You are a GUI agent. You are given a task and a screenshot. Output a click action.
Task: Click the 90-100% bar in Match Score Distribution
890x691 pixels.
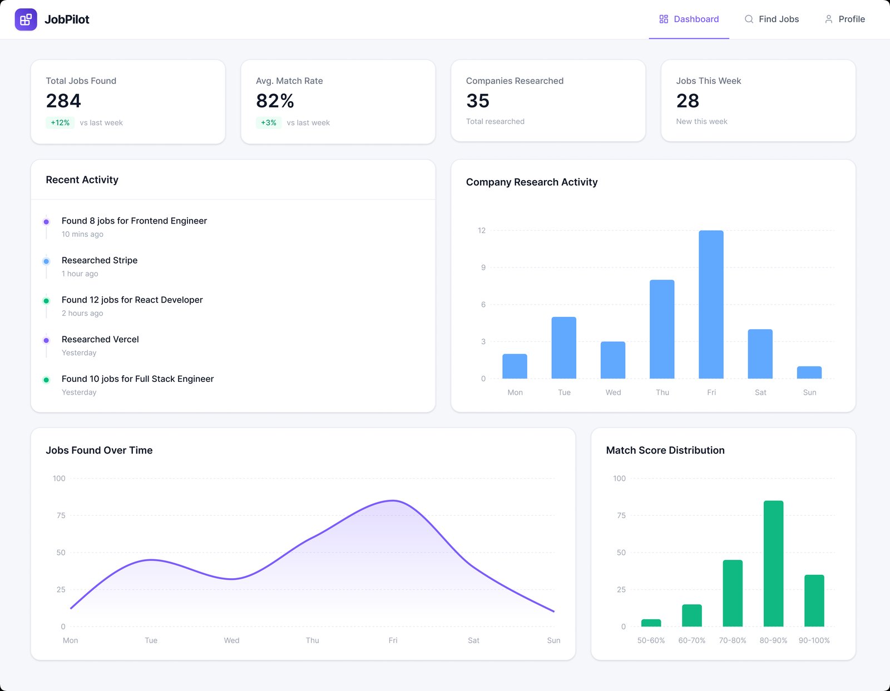point(814,600)
